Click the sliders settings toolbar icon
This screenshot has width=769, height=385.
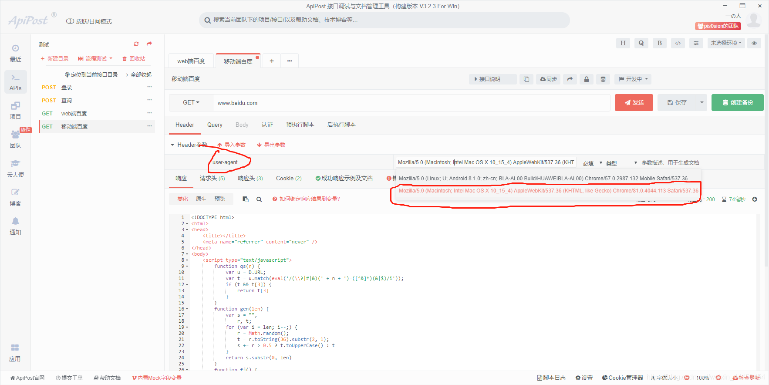[x=696, y=43]
